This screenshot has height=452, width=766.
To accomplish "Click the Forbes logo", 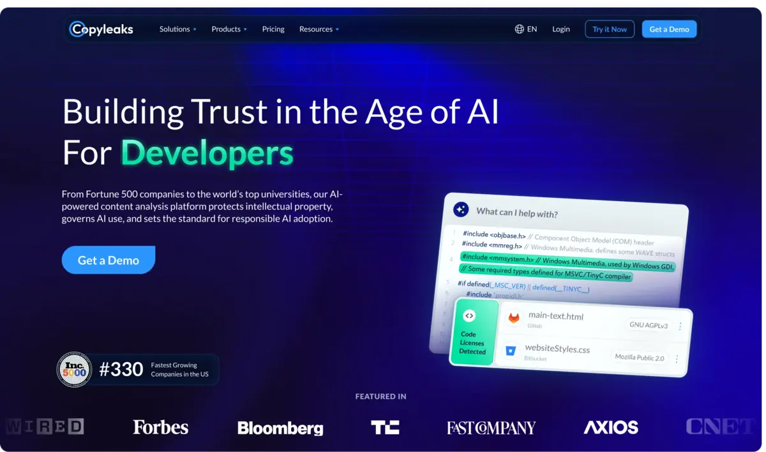I will pos(160,426).
